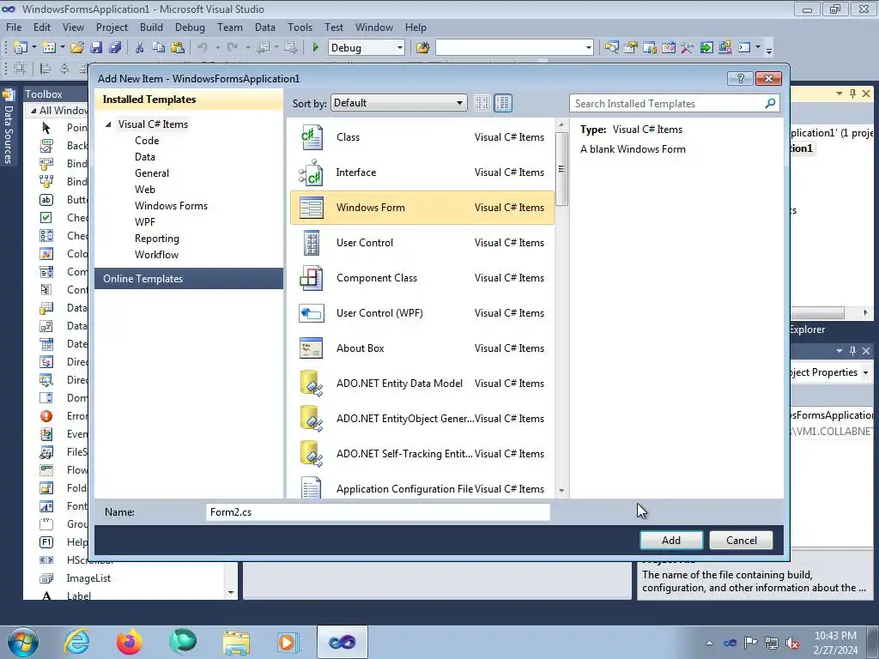This screenshot has width=879, height=659.
Task: Click the Add button
Action: 671,541
